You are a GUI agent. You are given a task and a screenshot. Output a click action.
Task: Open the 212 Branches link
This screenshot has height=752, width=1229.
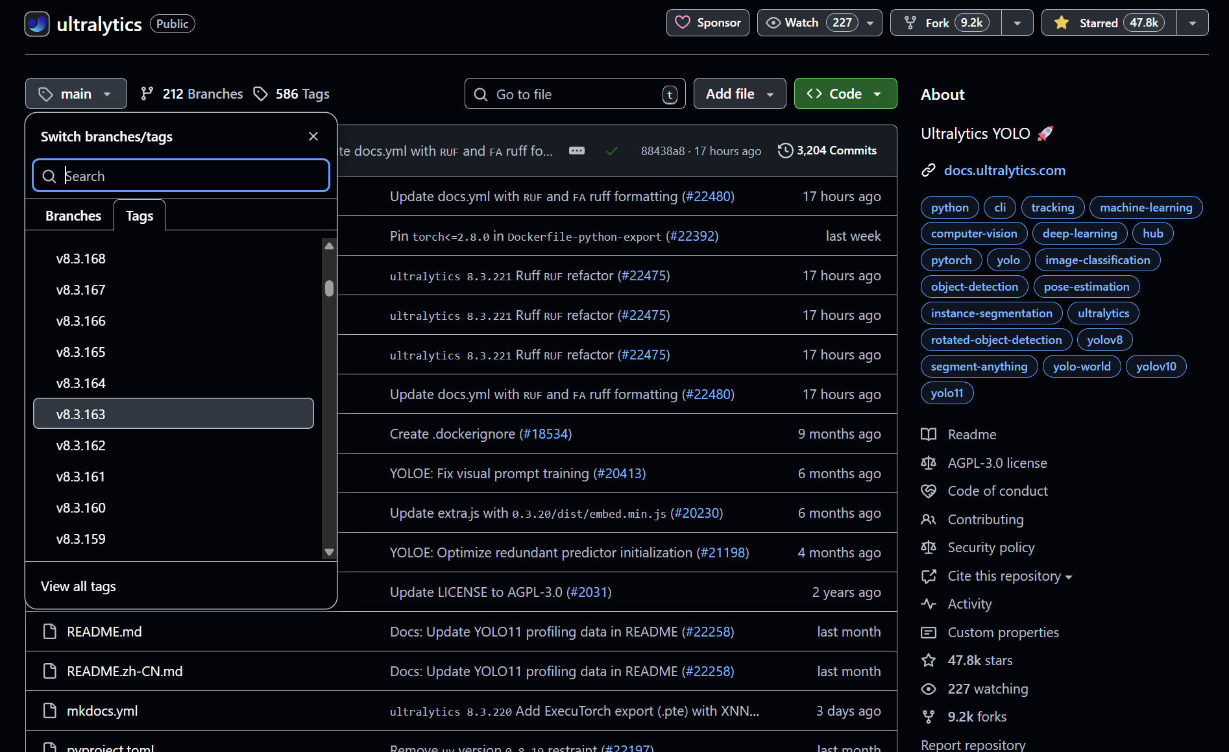coord(192,94)
